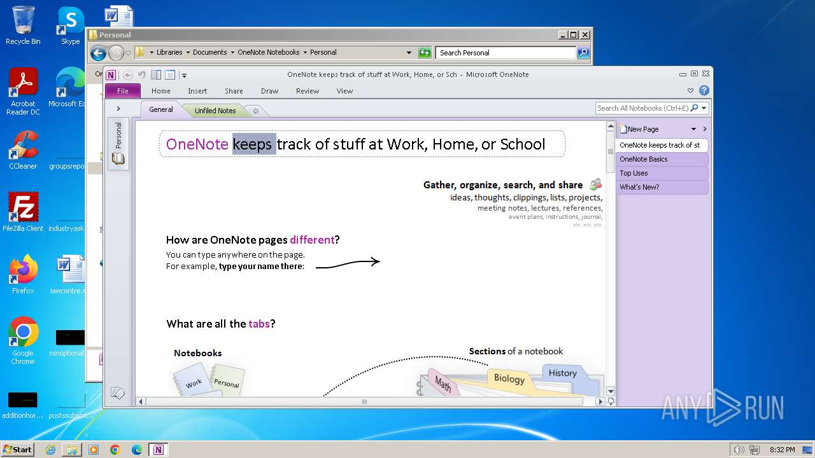Select the Personal notebook in the sidebar
This screenshot has width=815, height=458.
coord(118,144)
